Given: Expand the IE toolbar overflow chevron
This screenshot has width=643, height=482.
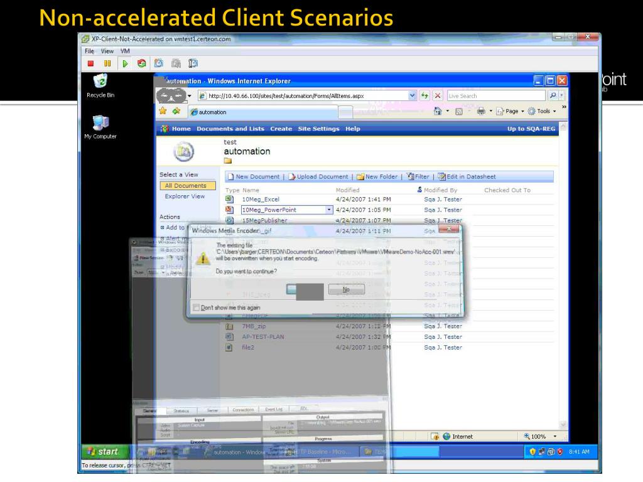Looking at the screenshot, I should pyautogui.click(x=565, y=107).
